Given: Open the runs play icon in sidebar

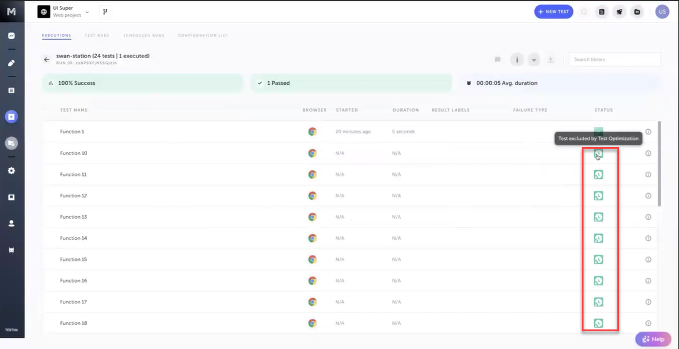Looking at the screenshot, I should pos(11,116).
